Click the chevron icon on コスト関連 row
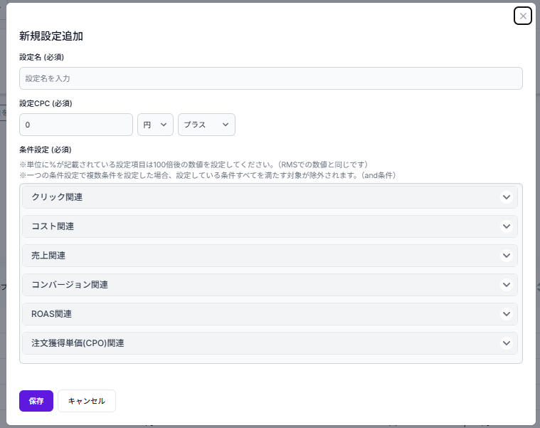540x428 pixels. point(507,226)
